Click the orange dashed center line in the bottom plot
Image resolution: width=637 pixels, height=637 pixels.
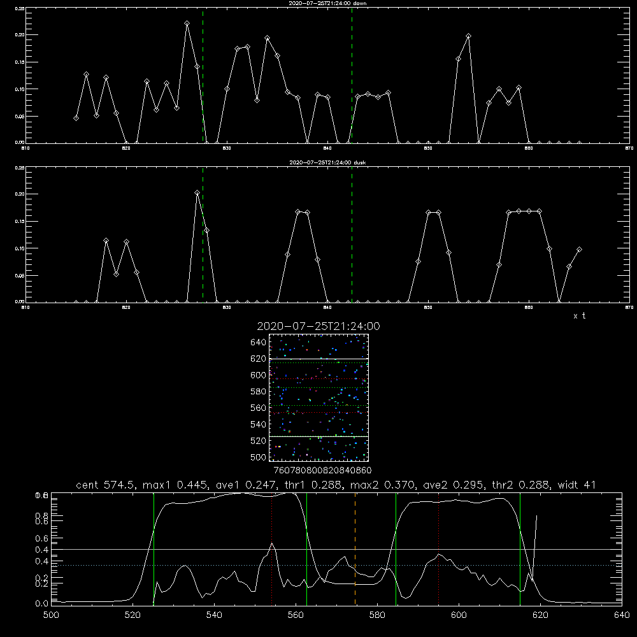click(355, 548)
